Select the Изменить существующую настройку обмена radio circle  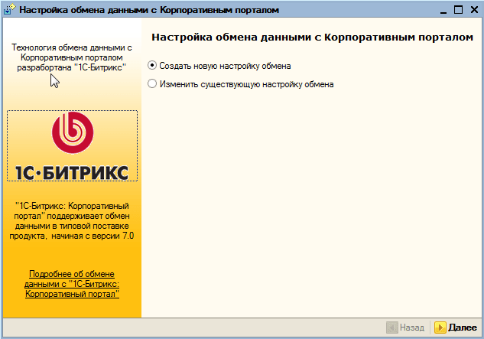pyautogui.click(x=152, y=83)
